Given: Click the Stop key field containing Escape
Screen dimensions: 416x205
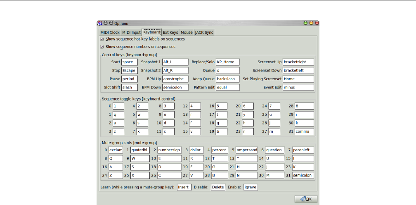Looking at the screenshot, I should pos(130,71).
